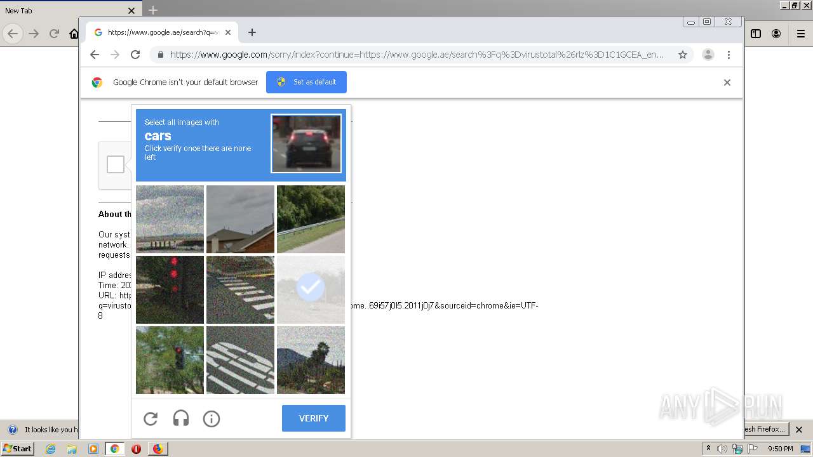Click the Firefox notification info icon
Screen dimensions: 813x457
(x=12, y=430)
